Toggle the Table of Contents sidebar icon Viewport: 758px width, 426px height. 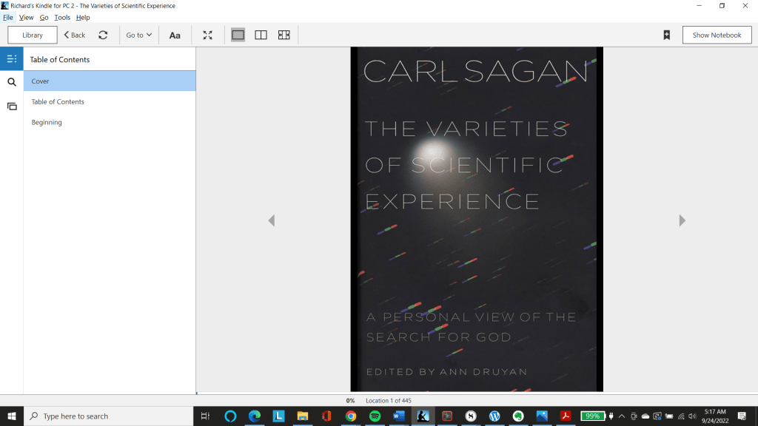[12, 59]
